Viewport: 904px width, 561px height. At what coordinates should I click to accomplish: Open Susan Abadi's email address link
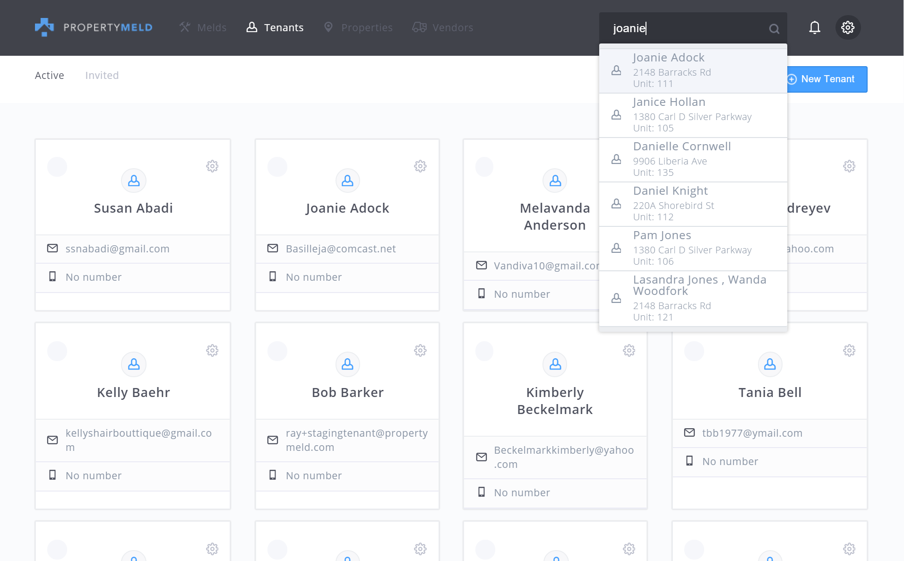(x=117, y=249)
